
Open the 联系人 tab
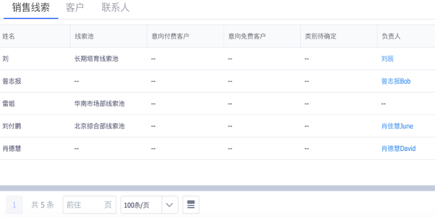pos(115,8)
